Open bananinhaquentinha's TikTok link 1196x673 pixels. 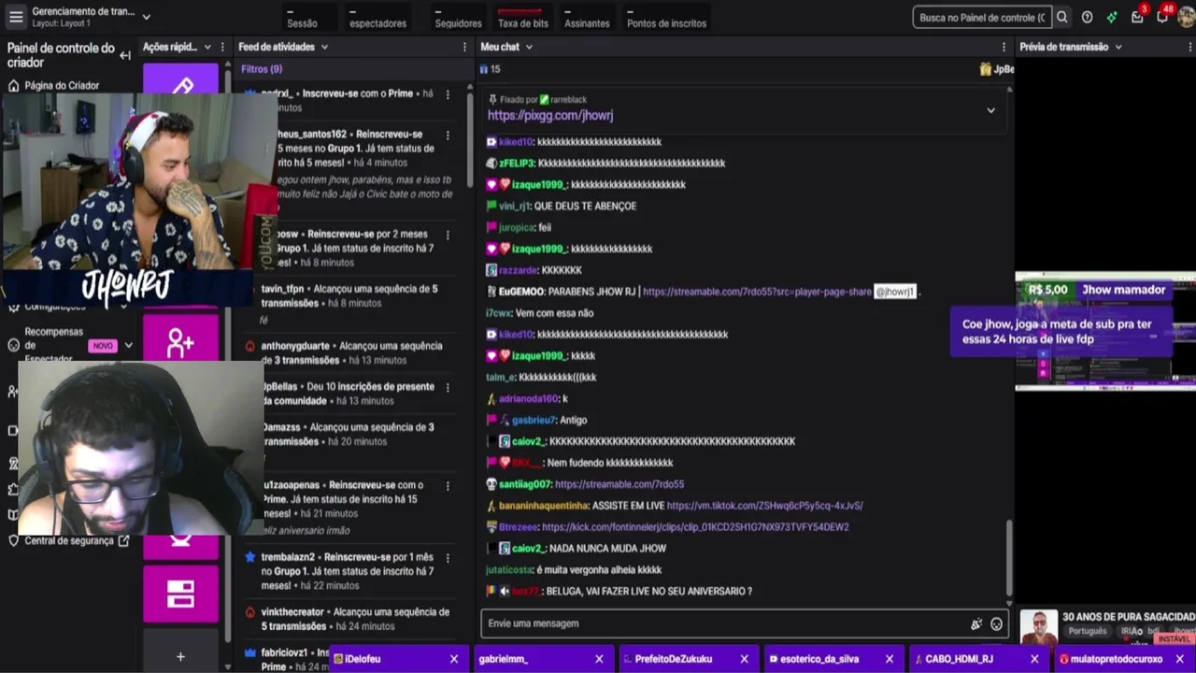click(x=764, y=506)
